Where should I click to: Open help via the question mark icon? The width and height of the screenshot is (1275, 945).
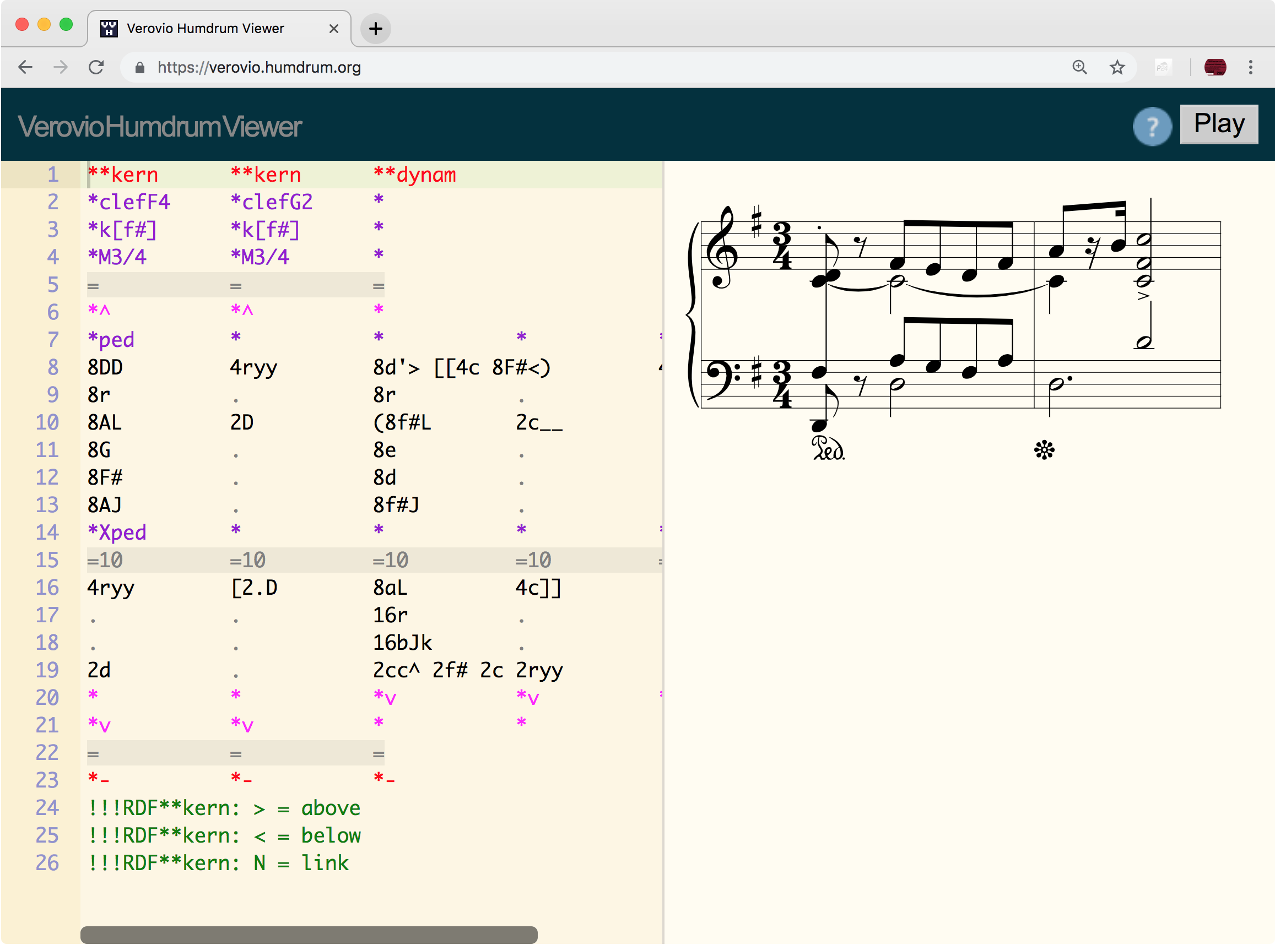tap(1152, 126)
